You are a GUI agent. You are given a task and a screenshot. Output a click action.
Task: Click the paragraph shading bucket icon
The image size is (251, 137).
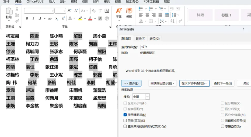[x=141, y=21]
